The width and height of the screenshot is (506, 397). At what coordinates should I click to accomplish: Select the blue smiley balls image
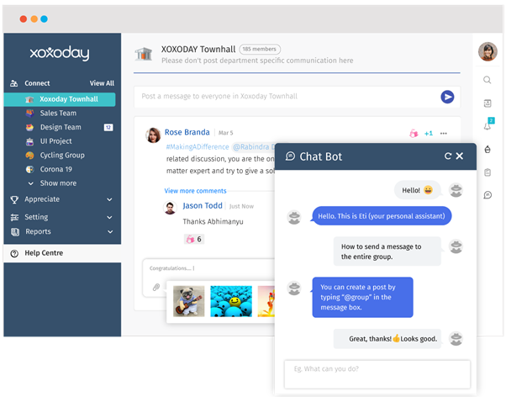[x=231, y=301]
